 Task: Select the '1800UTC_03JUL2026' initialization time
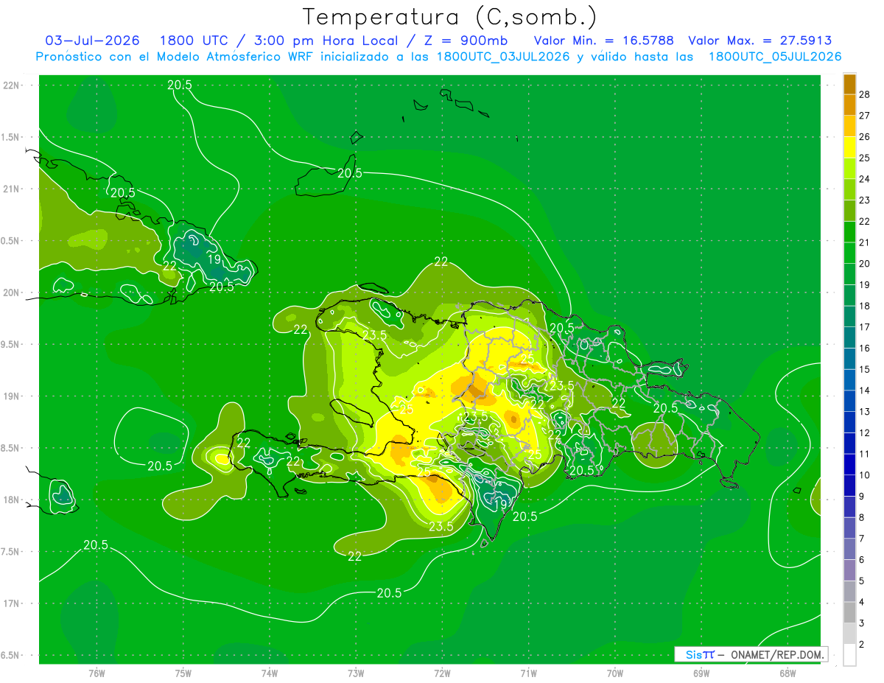[504, 57]
